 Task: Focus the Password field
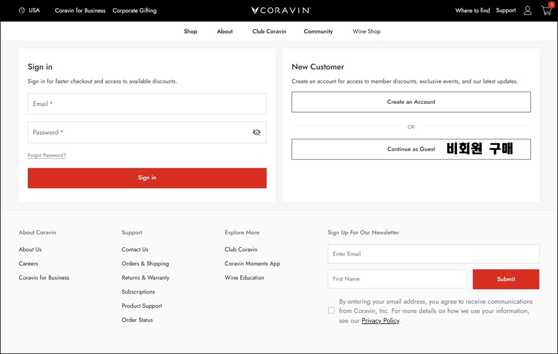tap(147, 132)
